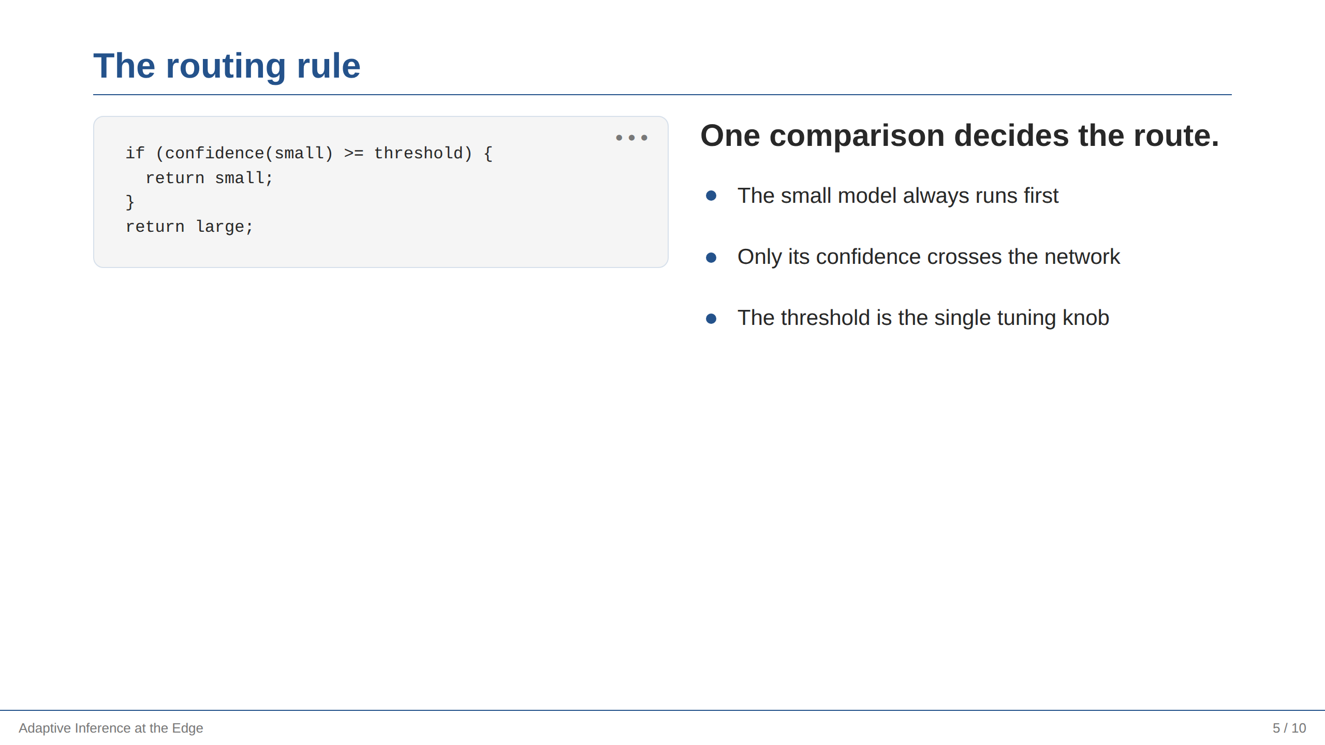This screenshot has width=1325, height=745.
Task: Click the '>=' operator in the code
Action: 354,153
